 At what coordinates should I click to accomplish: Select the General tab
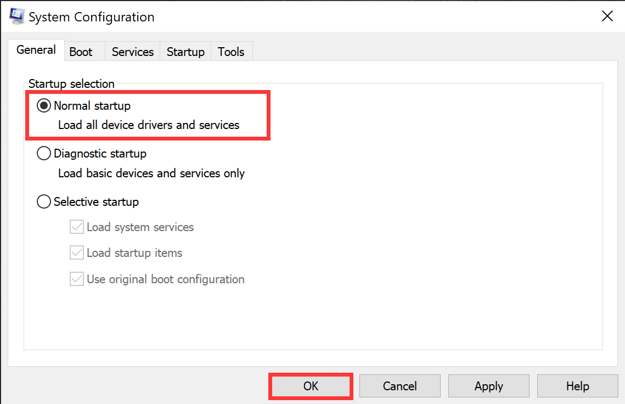(36, 49)
